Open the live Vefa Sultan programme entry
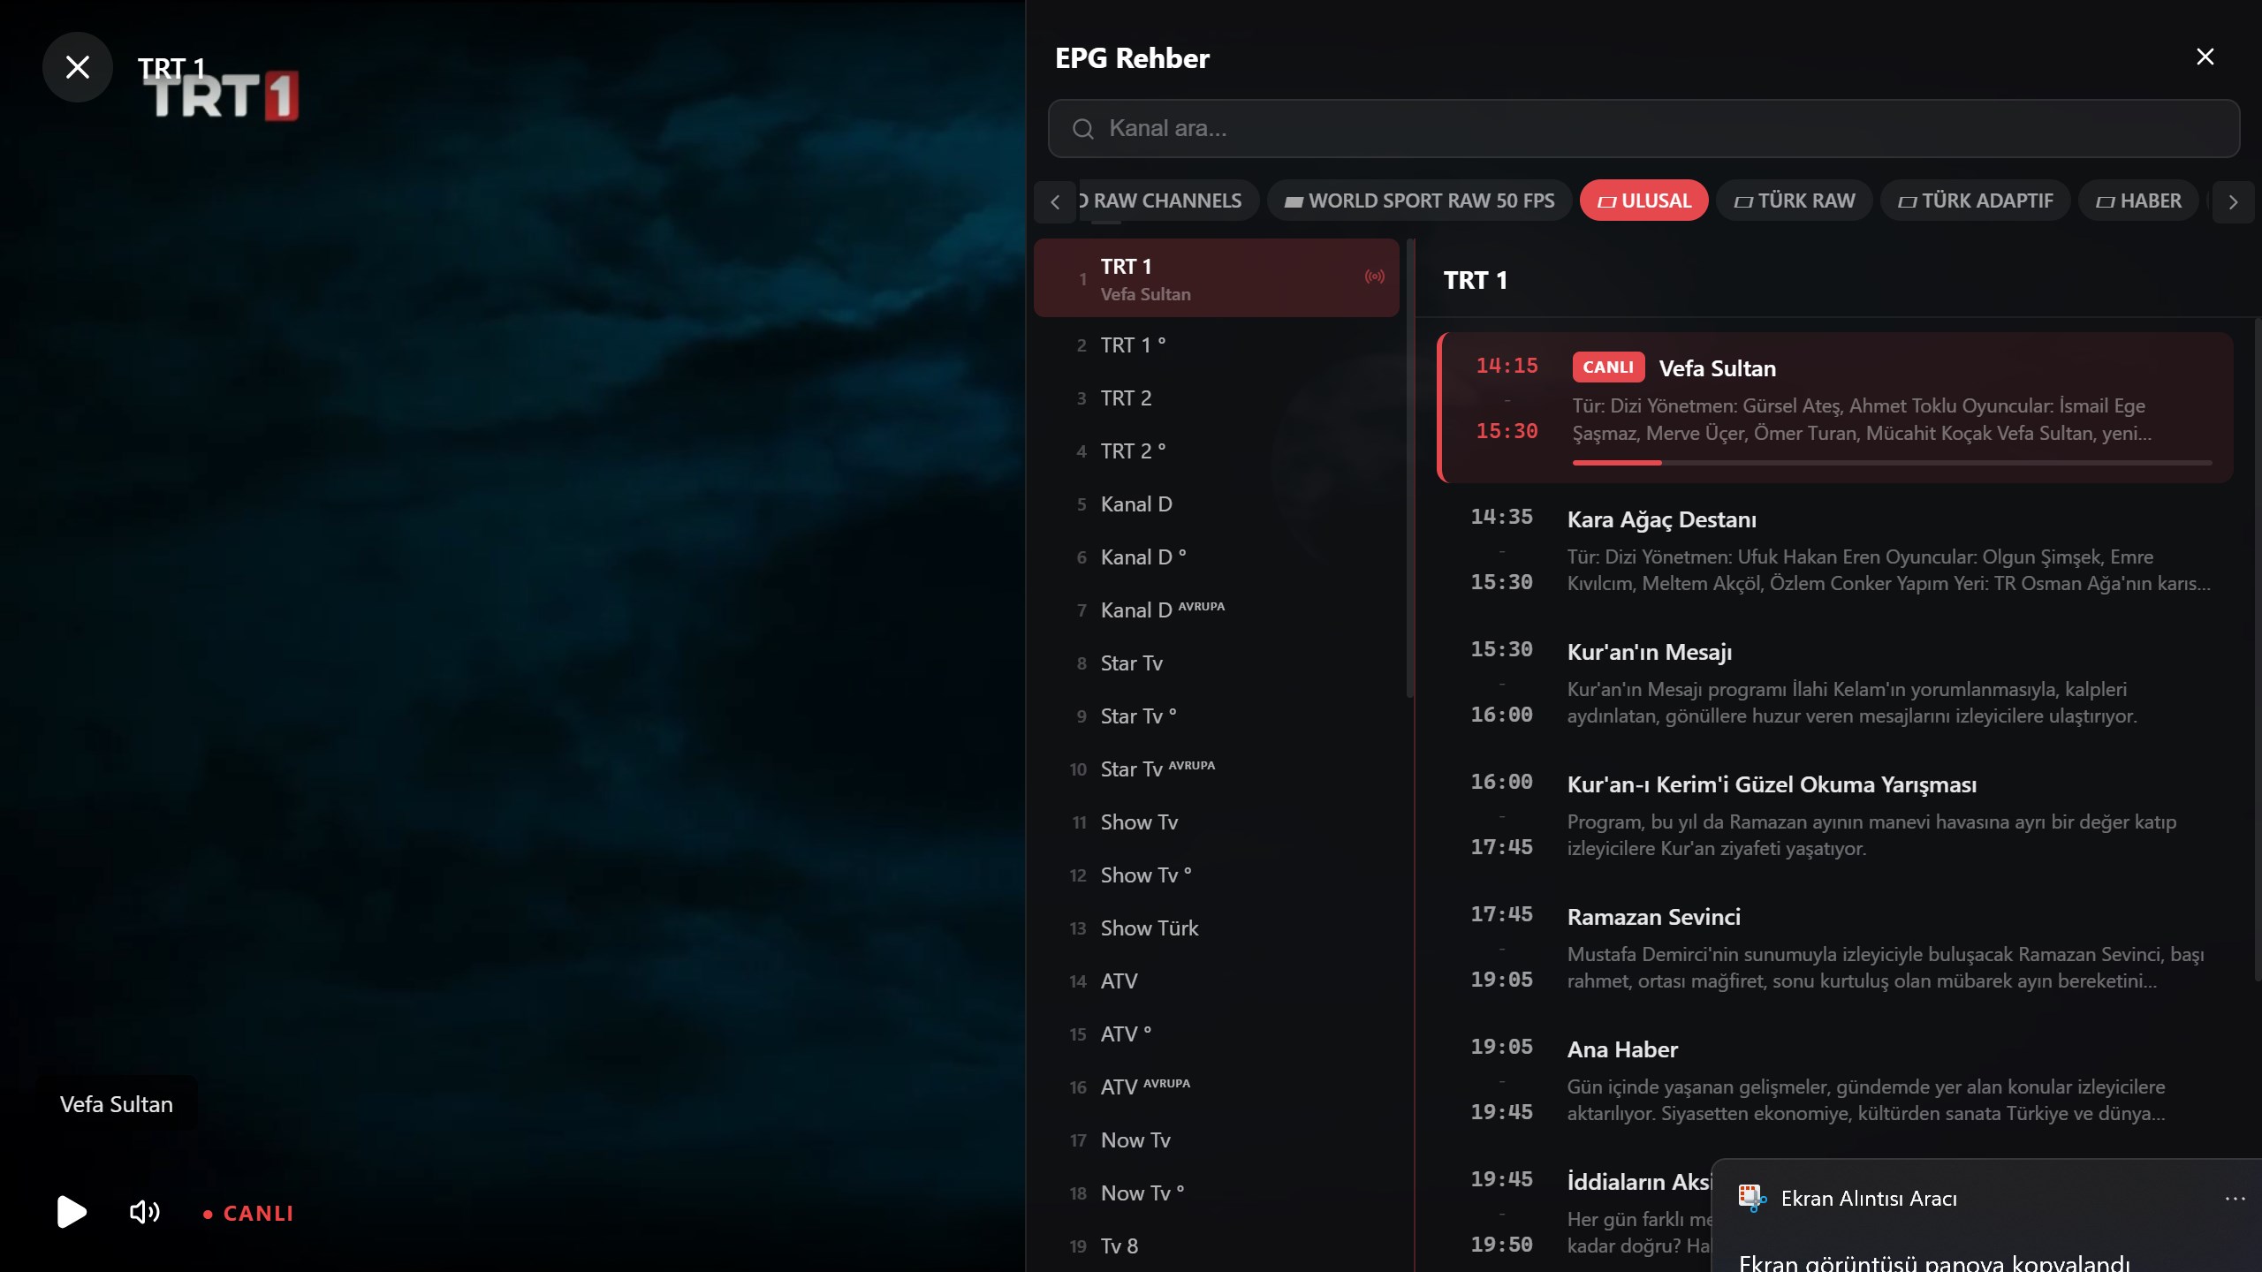Screen dimensions: 2262x1272 [x=1835, y=407]
